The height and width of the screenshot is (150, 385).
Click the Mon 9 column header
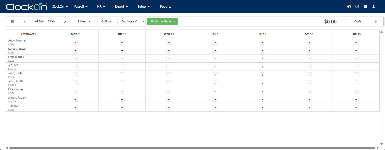(75, 34)
